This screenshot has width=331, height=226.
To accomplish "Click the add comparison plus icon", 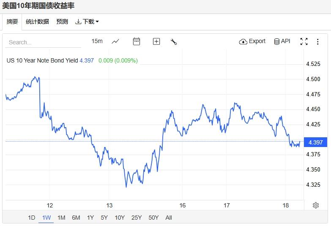I will point(156,41).
